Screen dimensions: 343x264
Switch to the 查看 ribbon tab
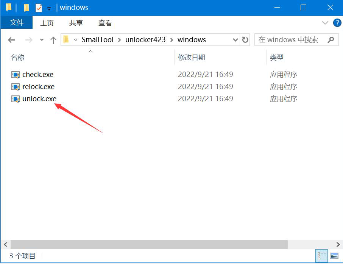tap(105, 23)
